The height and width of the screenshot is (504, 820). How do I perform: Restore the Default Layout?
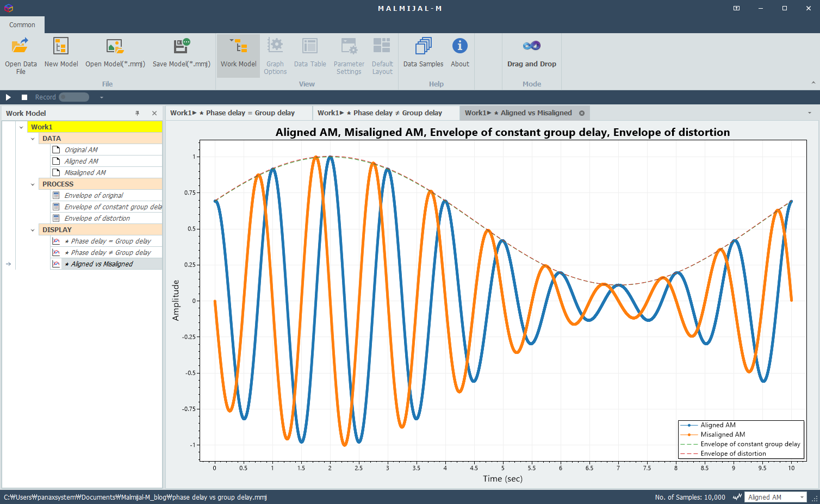382,56
